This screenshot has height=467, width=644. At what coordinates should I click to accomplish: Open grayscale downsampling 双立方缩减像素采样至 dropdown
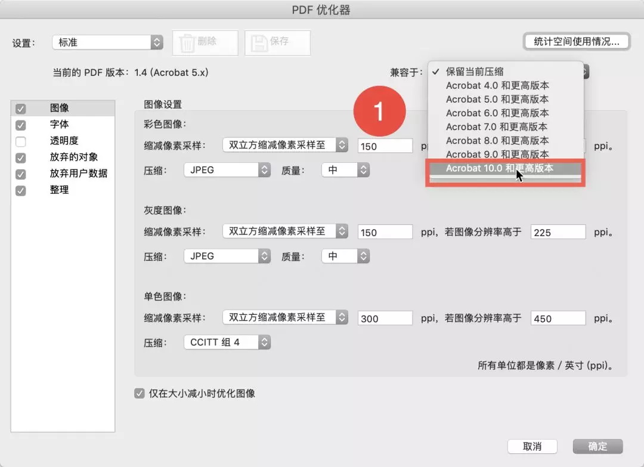284,231
